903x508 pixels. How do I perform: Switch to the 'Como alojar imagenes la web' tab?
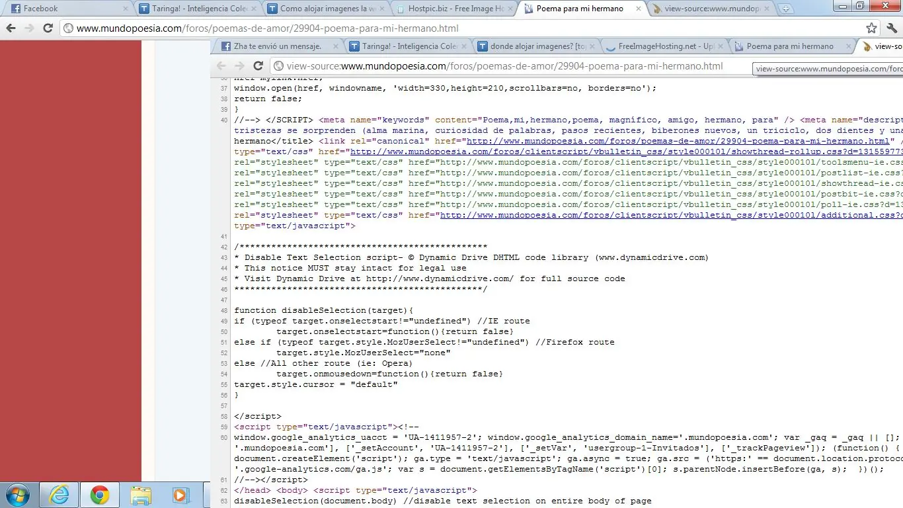point(325,9)
